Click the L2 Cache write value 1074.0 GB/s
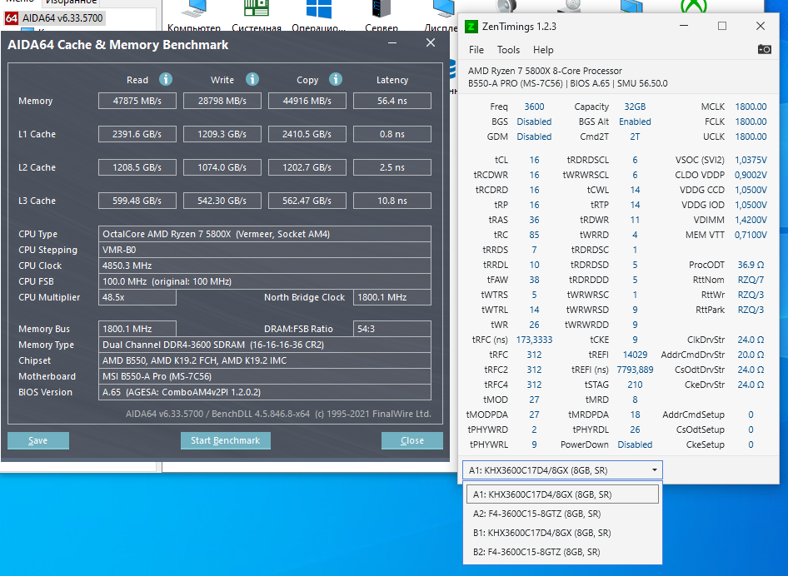This screenshot has width=788, height=576. click(222, 167)
